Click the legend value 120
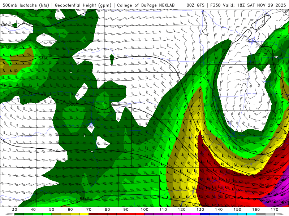289x216 pixels. (182, 210)
